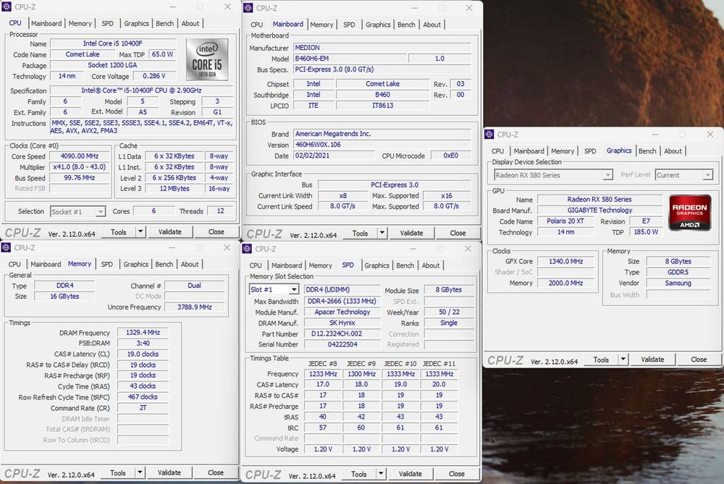Open Memory tab in Mainboard window

[x=321, y=25]
